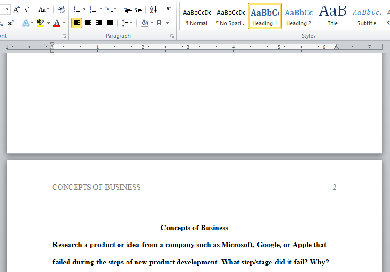The image size is (390, 272).
Task: Click the Clear Formatting icon
Action: 61,10
